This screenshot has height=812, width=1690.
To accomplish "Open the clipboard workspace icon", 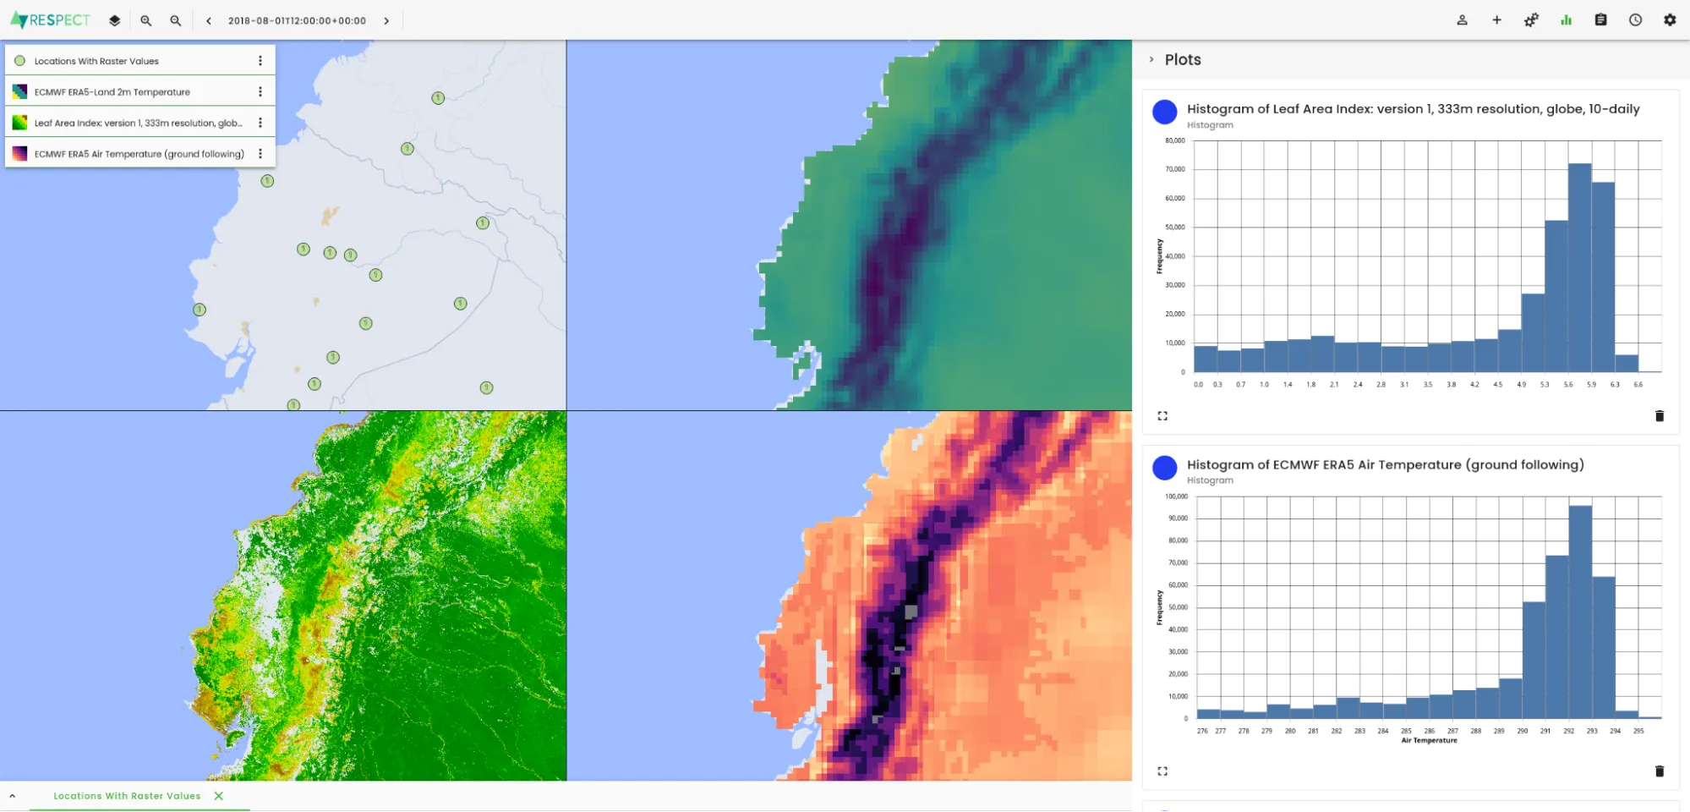I will 1600,20.
